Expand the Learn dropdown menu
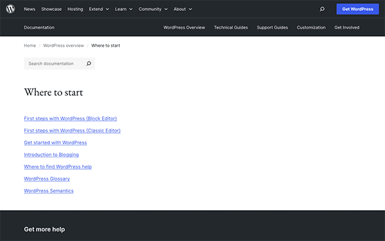This screenshot has width=385, height=241. 124,9
